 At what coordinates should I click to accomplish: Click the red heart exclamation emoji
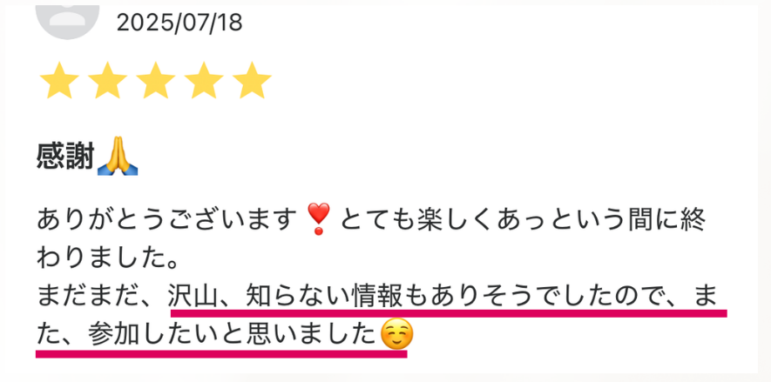(319, 219)
